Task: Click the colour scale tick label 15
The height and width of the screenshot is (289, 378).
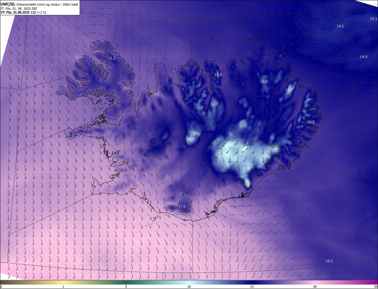Action: tap(252, 287)
